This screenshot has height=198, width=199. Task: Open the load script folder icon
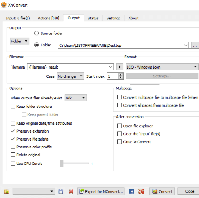(7, 191)
